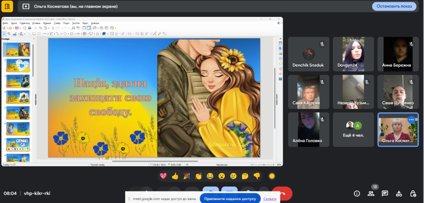The width and height of the screenshot is (424, 203).
Task: Click "Припинити надання доступу" button
Action: [x=230, y=198]
